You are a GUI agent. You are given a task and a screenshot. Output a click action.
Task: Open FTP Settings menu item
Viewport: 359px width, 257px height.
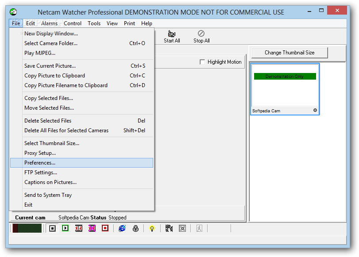tap(82, 173)
